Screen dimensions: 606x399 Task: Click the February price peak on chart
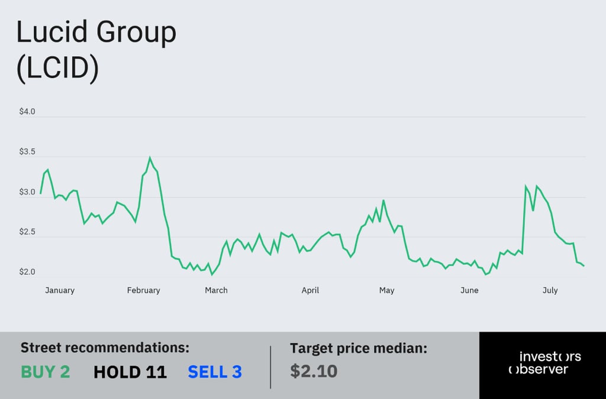(x=150, y=157)
